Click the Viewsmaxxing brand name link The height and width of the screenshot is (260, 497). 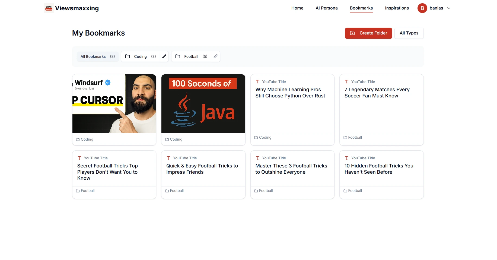pos(77,8)
